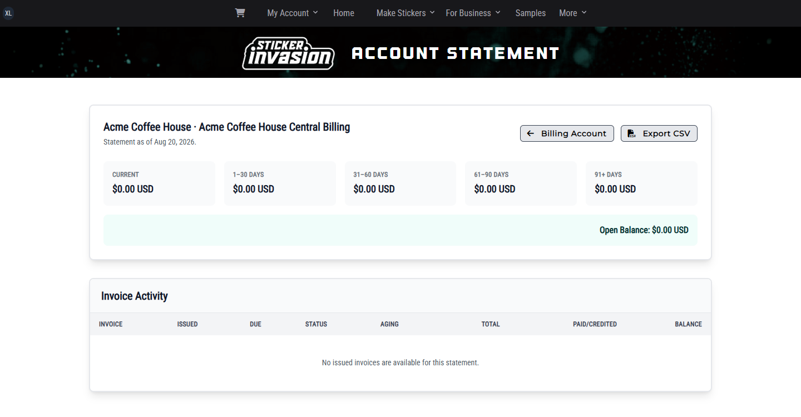The image size is (801, 417).
Task: Click the Current aging bucket card
Action: pyautogui.click(x=159, y=183)
